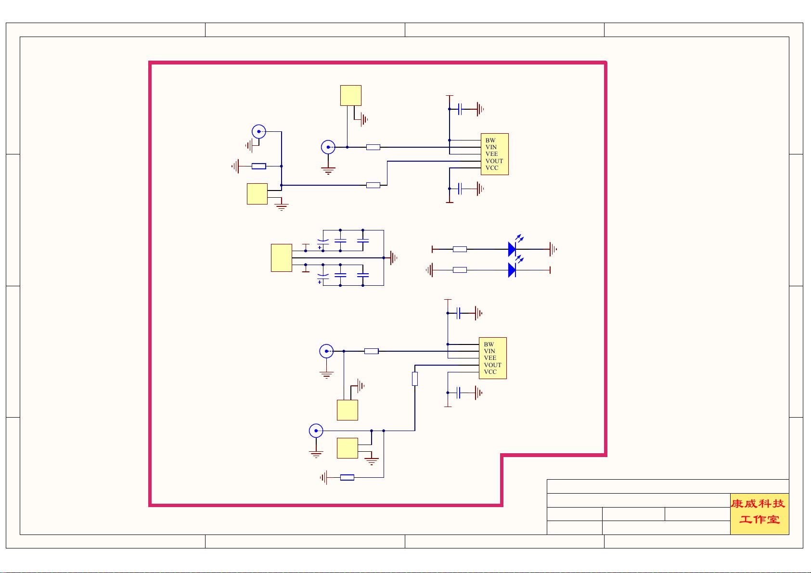Click the upper LED diode symbol
Viewport: 811px width, 573px height.
click(512, 249)
